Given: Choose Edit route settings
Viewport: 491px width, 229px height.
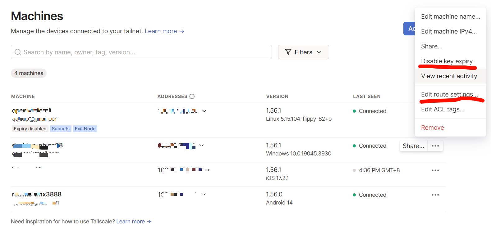Looking at the screenshot, I should point(449,94).
